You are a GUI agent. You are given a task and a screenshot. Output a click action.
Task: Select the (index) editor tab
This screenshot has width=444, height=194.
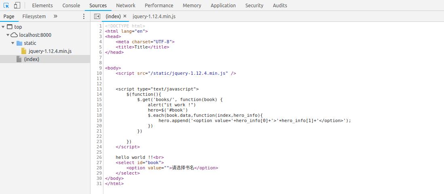[113, 17]
